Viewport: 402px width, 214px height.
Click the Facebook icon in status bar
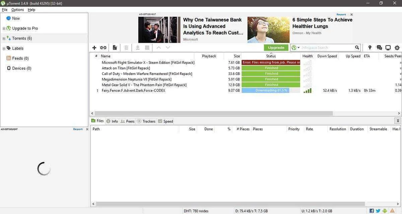coord(372,211)
